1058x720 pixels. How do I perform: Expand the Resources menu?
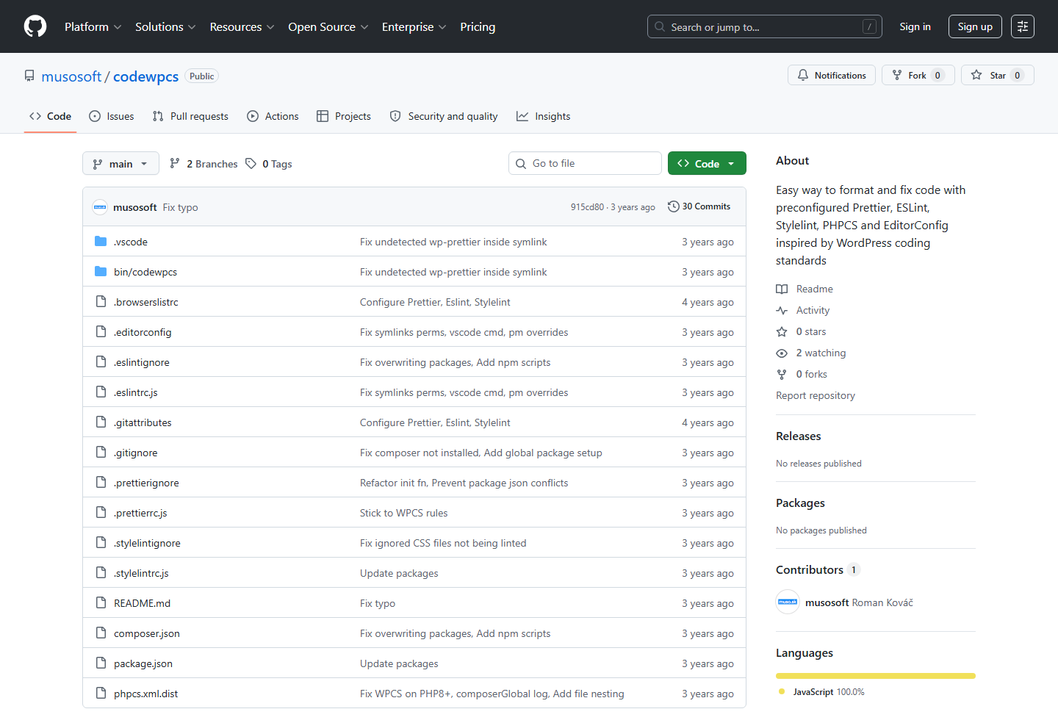click(242, 26)
